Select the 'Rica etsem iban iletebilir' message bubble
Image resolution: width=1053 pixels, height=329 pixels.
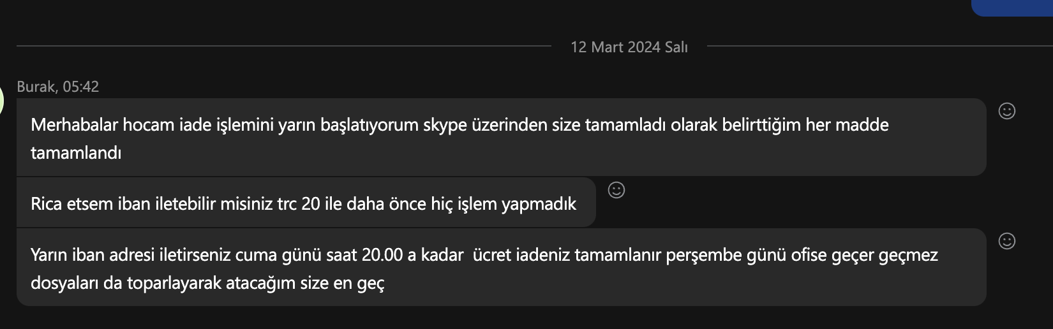[x=306, y=203]
